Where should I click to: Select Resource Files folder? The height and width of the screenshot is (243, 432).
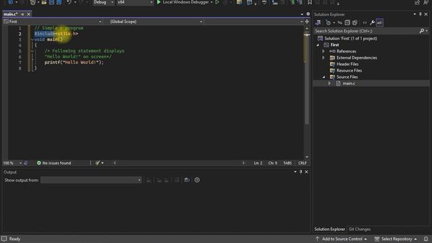pos(349,70)
